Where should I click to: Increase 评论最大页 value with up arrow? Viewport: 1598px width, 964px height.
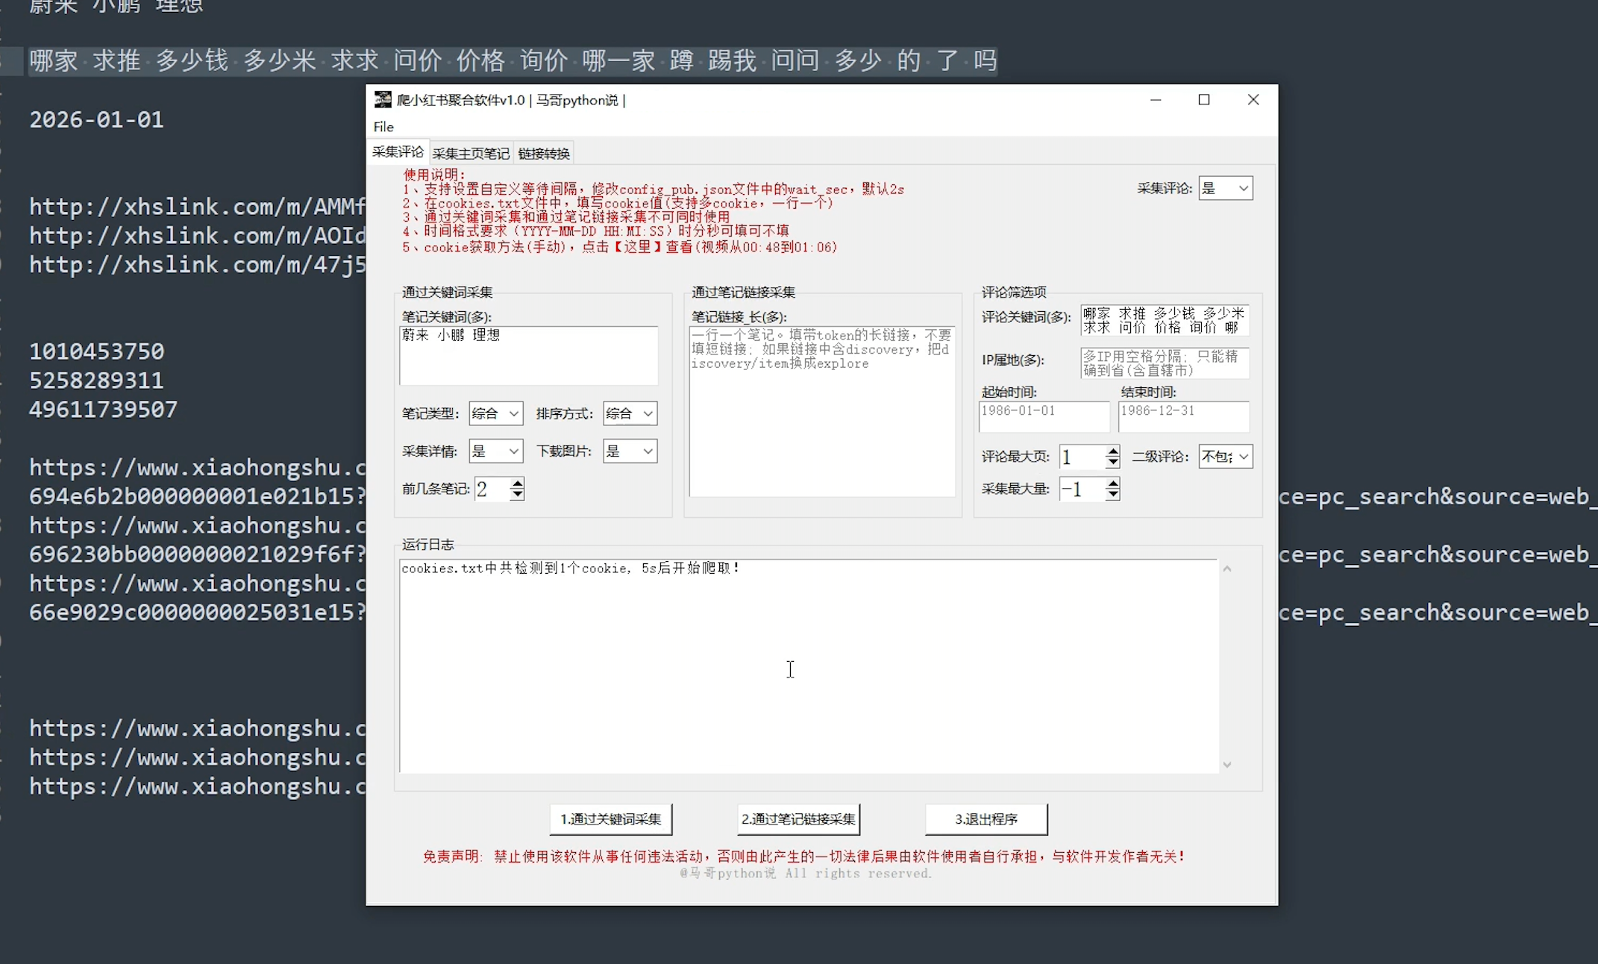(1112, 451)
